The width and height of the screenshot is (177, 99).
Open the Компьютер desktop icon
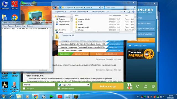5,5
